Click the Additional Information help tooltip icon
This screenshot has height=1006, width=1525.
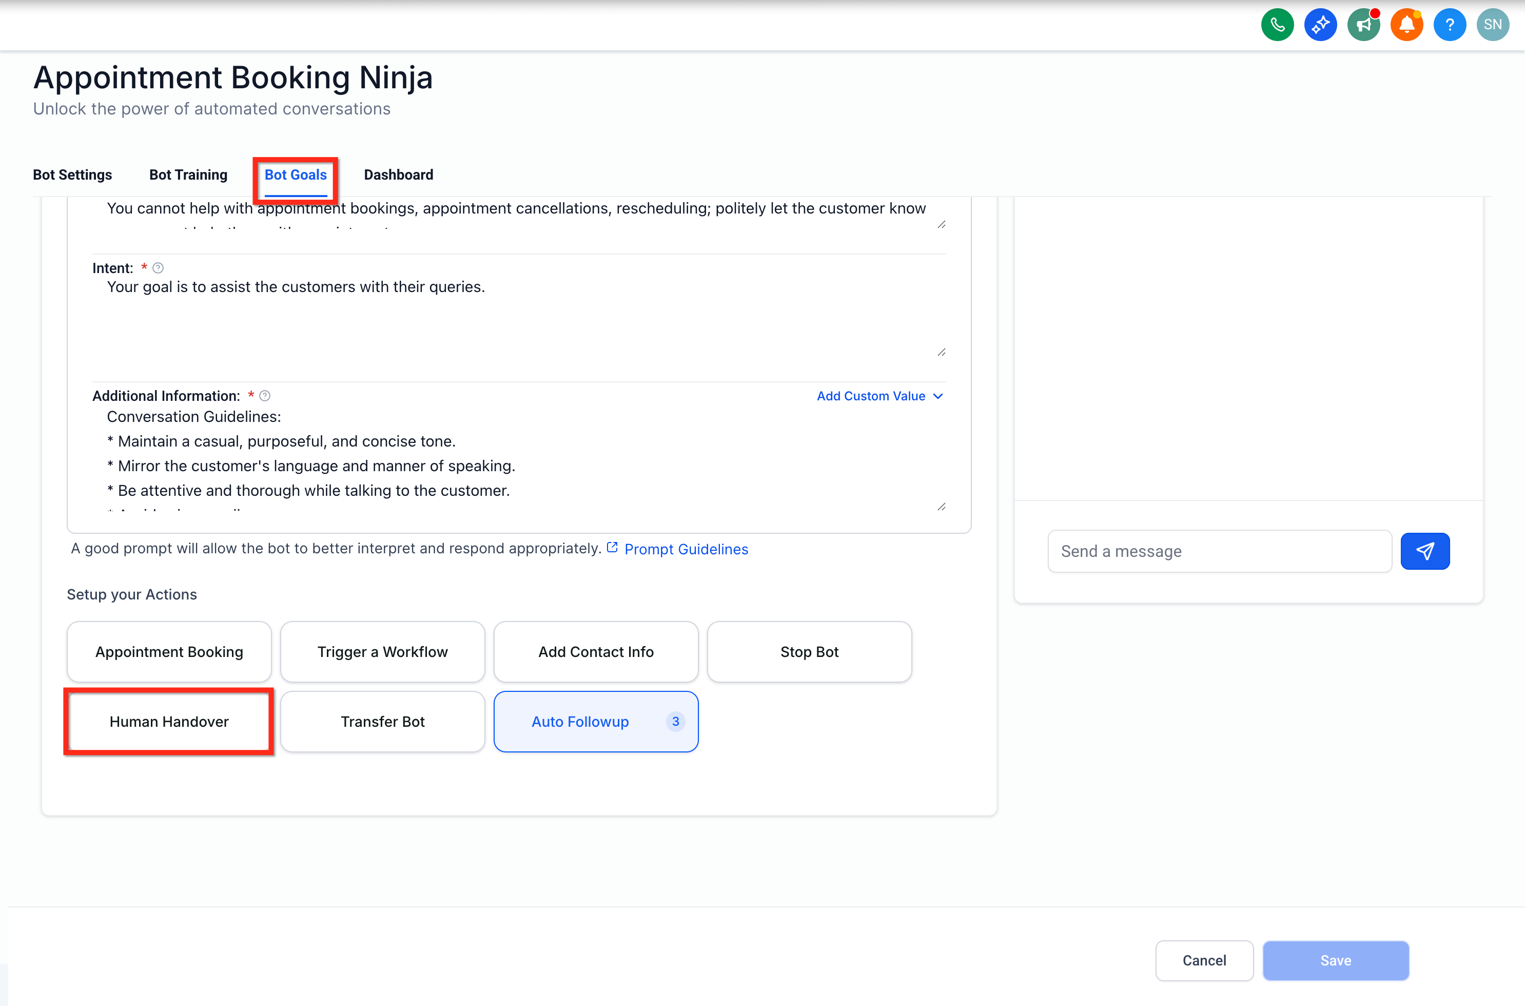pyautogui.click(x=265, y=396)
